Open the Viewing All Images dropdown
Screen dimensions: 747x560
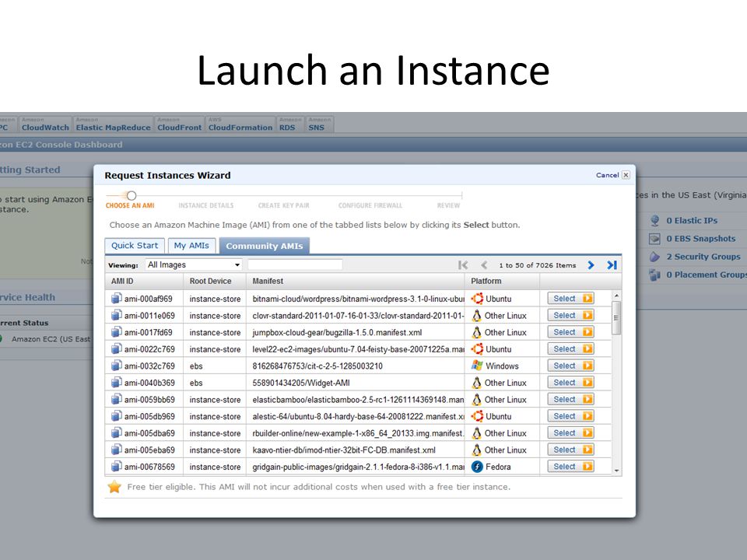pyautogui.click(x=194, y=264)
